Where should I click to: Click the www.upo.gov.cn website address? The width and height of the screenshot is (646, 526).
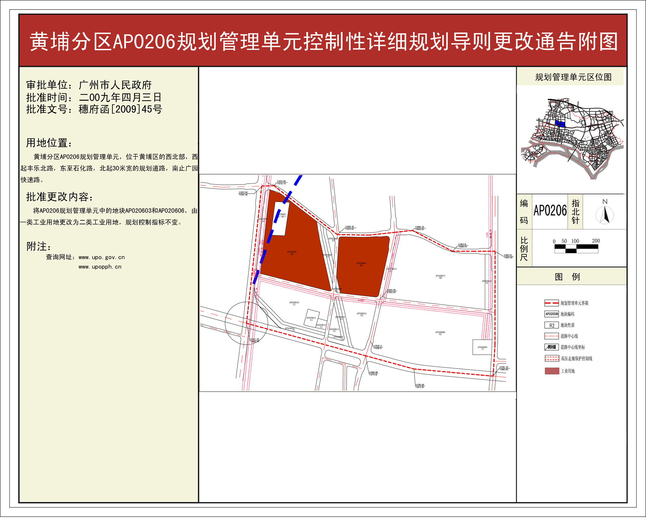[101, 257]
